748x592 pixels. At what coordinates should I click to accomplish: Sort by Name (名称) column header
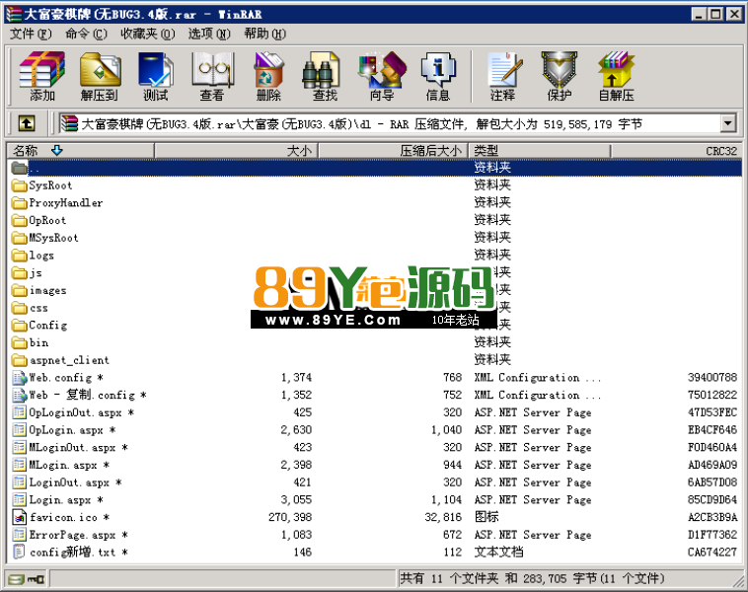pos(81,151)
